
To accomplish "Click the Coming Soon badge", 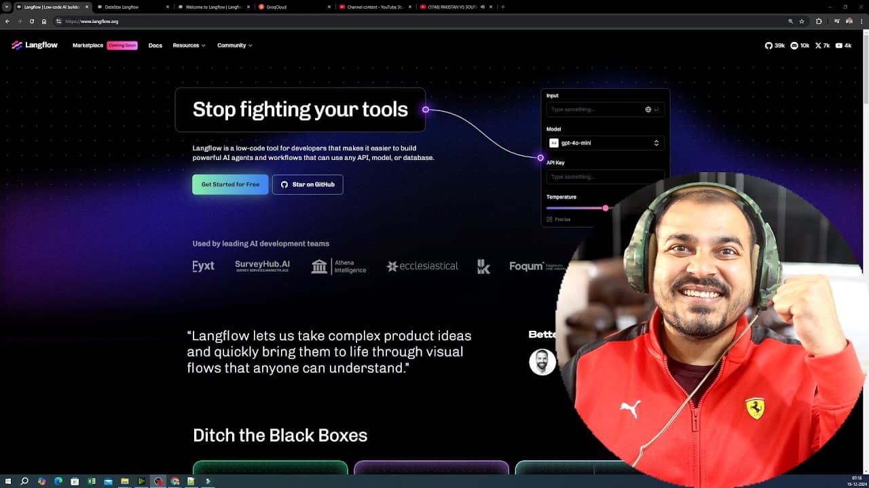I will coord(122,45).
